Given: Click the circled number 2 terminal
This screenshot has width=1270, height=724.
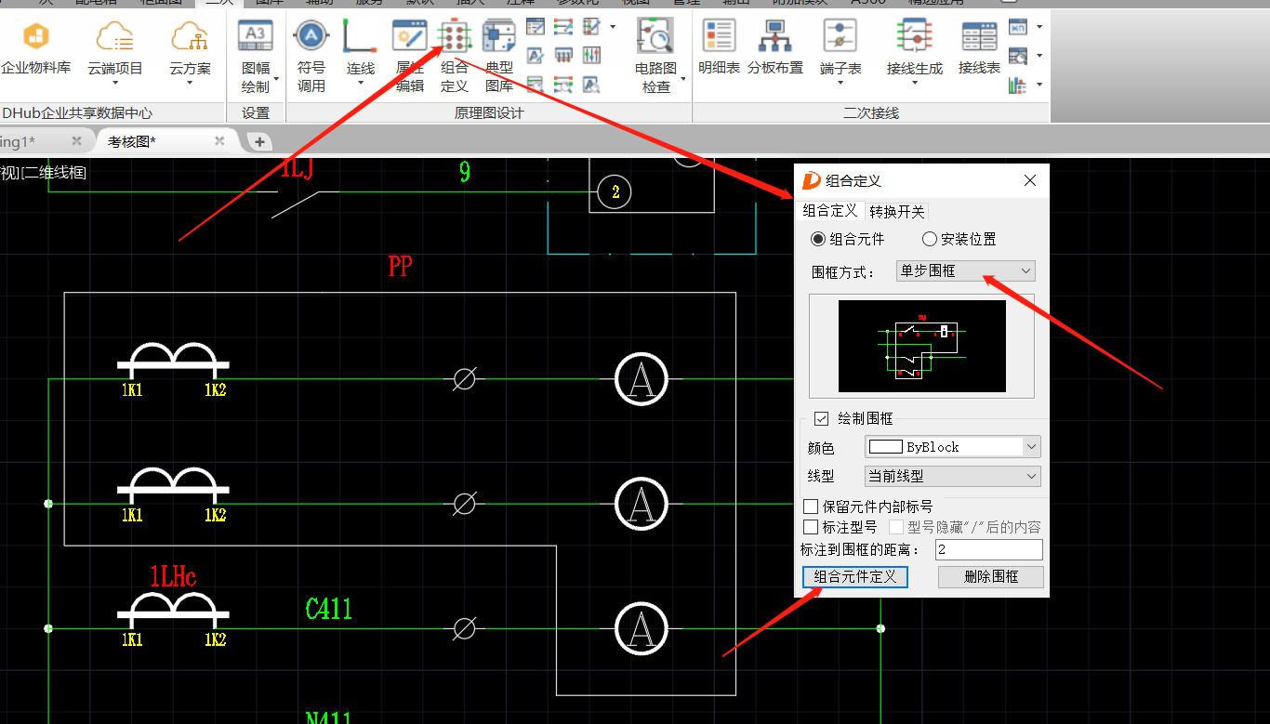Looking at the screenshot, I should point(615,191).
